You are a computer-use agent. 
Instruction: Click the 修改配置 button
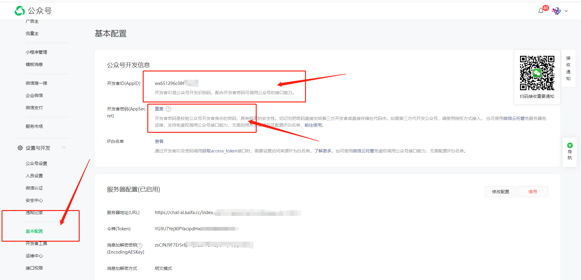tap(500, 192)
